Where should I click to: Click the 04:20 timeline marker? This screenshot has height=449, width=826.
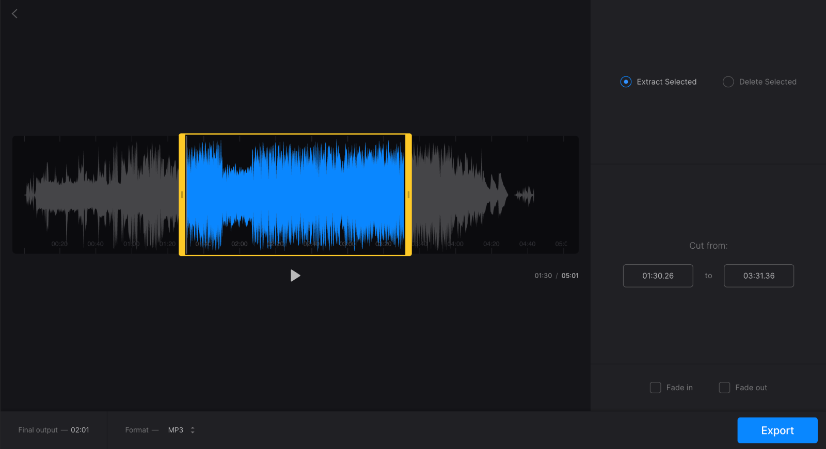491,244
